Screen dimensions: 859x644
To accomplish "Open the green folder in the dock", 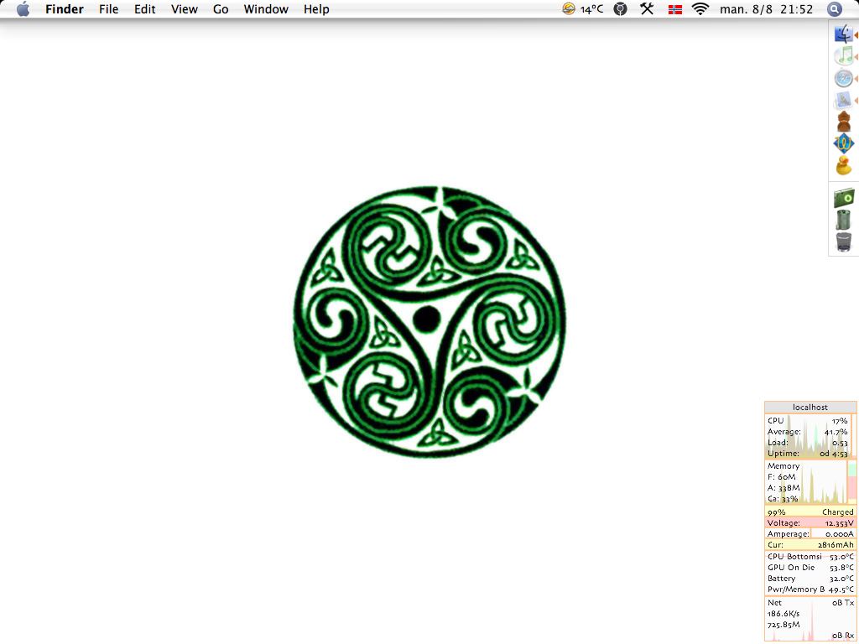I will (844, 197).
